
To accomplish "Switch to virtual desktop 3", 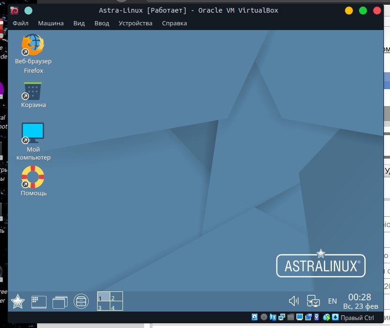I will [x=103, y=305].
